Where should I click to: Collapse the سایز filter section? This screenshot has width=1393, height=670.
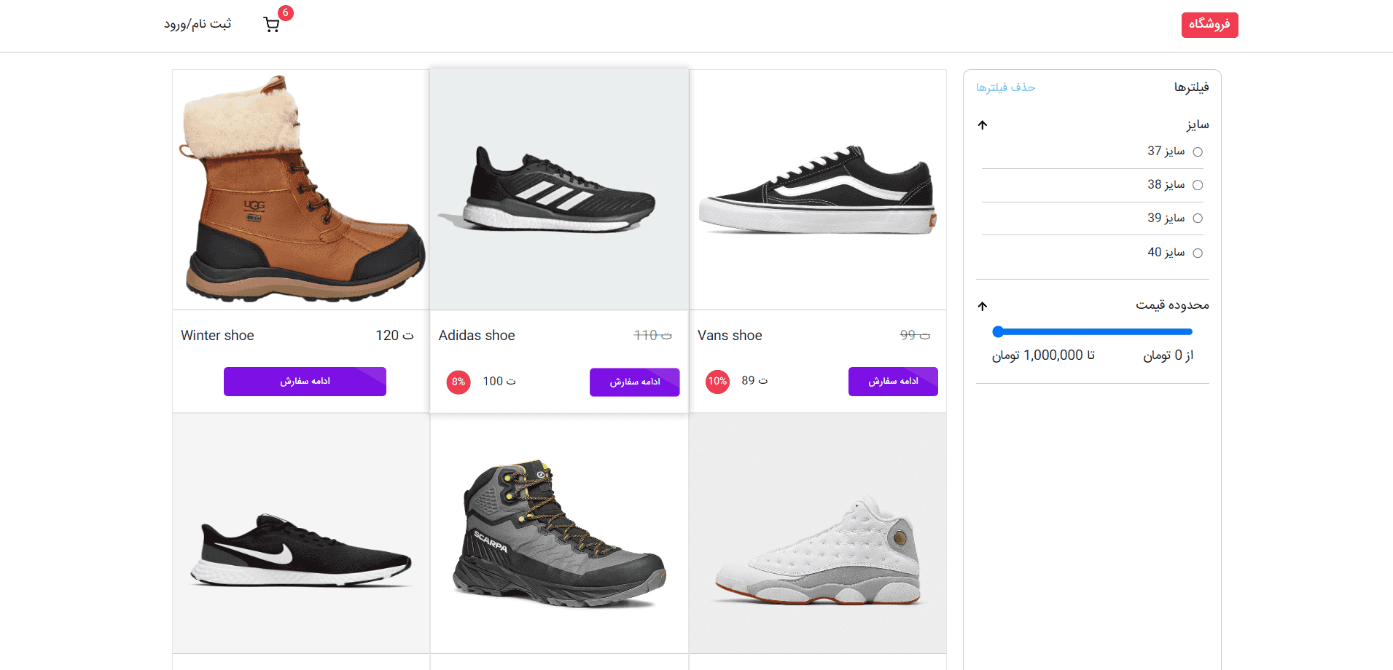pos(983,125)
